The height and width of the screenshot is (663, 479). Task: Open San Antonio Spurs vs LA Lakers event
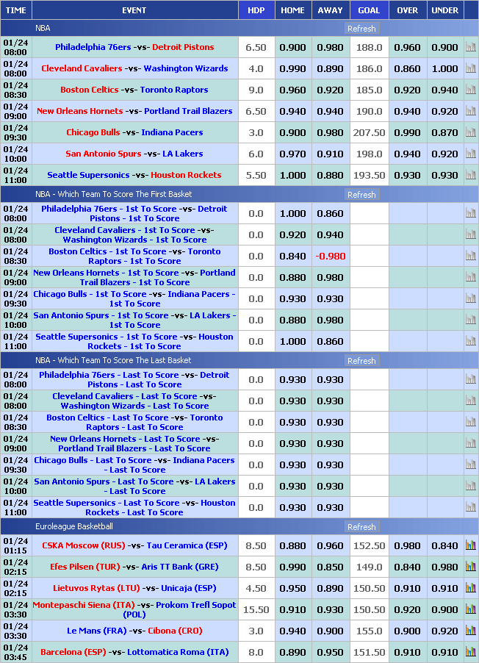tap(134, 154)
